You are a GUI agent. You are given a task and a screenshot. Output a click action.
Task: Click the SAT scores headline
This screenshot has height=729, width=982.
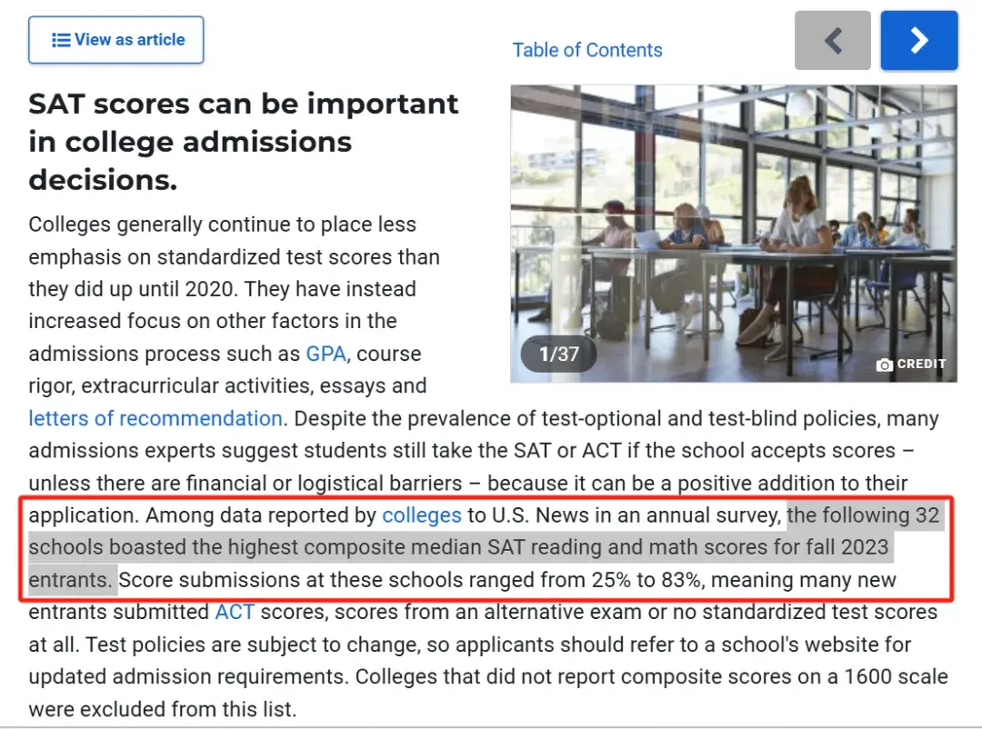(244, 142)
